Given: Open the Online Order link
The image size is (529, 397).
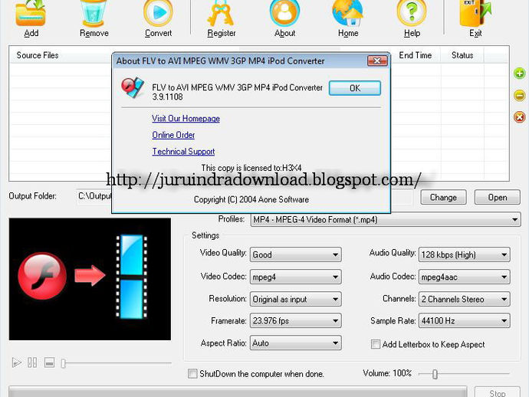Looking at the screenshot, I should coord(173,135).
